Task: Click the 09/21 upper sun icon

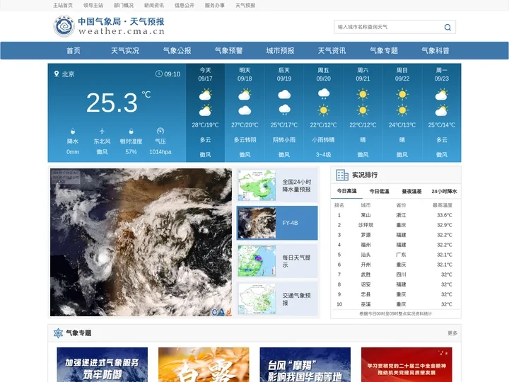Action: tap(363, 95)
